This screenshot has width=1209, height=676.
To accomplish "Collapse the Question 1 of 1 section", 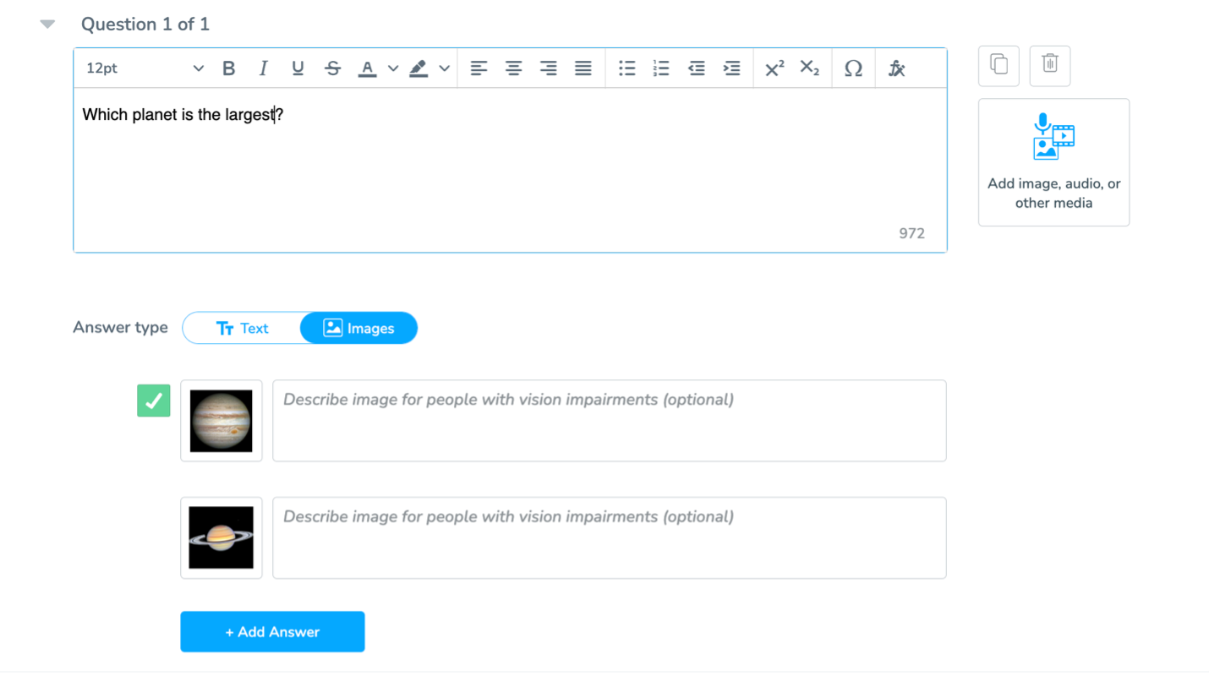I will pos(47,25).
